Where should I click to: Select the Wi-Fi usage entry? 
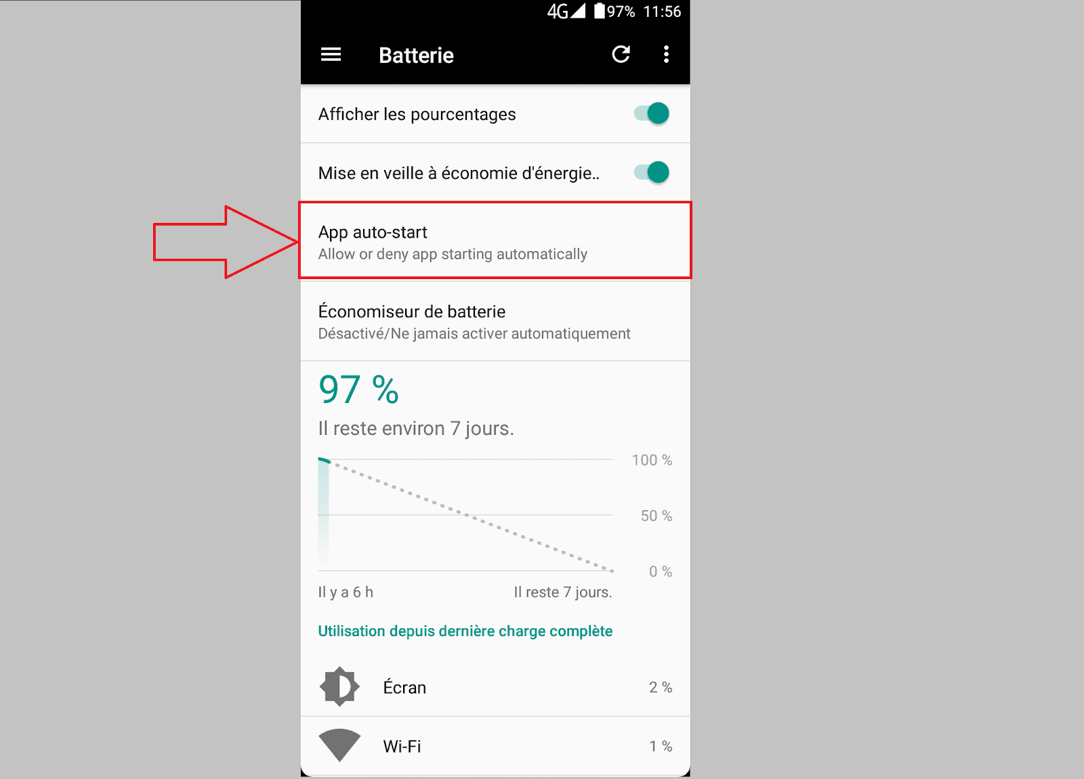[495, 746]
